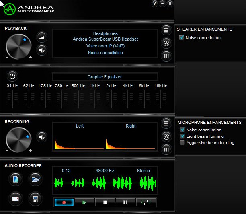Decrease recording volume with minus sign
246x218 pixels.
(7, 150)
